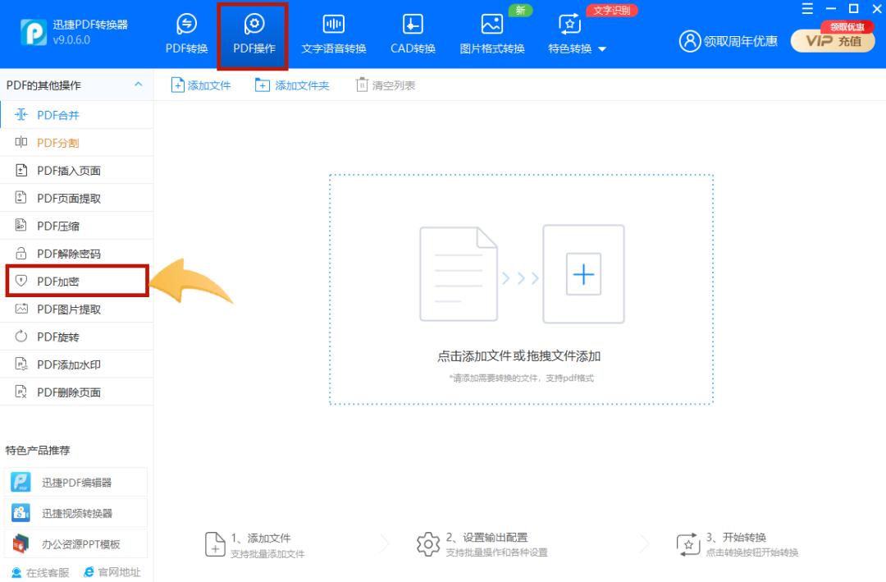The width and height of the screenshot is (886, 582).
Task: Click 添加文件夹 to add a folder
Action: (291, 85)
